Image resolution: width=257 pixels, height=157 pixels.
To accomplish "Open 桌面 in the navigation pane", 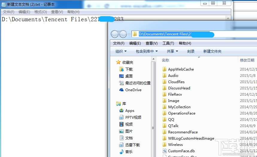I will (129, 76).
